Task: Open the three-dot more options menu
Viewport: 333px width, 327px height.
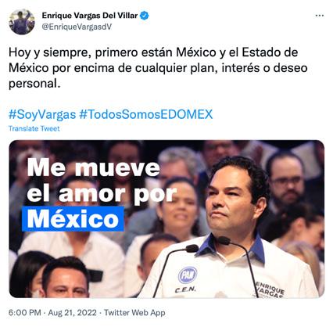Action: [x=320, y=16]
